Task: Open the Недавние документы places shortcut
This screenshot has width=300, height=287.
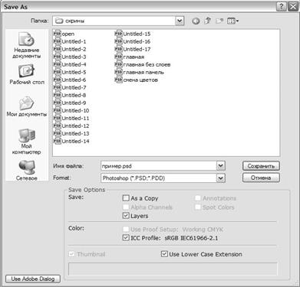Action: point(26,45)
